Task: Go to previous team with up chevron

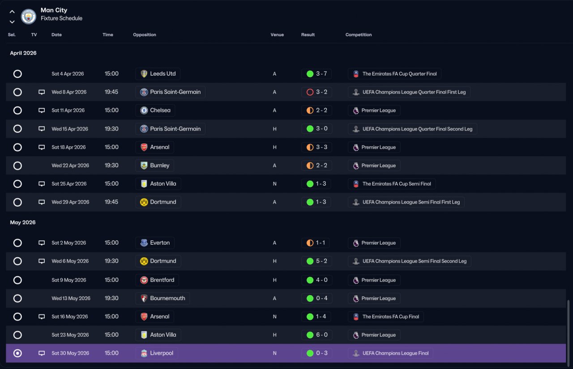Action: 12,12
